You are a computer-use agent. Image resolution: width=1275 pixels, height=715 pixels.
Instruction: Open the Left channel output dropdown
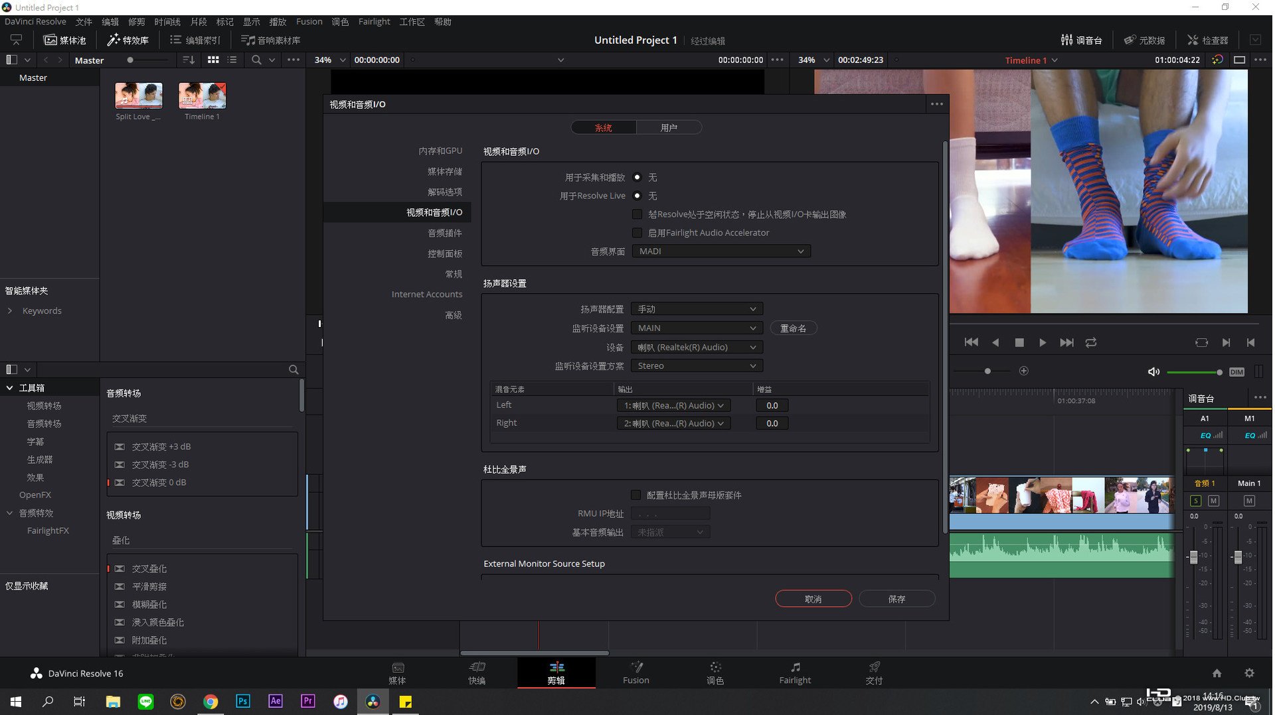[673, 405]
